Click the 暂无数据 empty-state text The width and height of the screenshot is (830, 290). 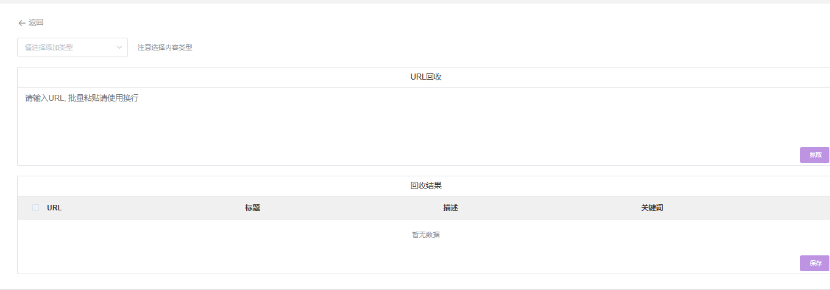[425, 235]
